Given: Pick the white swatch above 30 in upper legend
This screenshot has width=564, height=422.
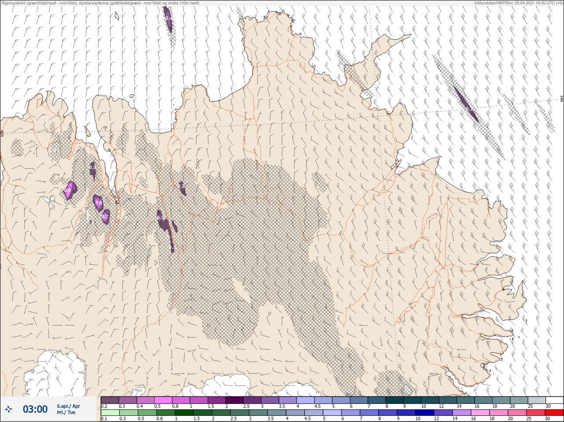Looking at the screenshot, I should coord(555,400).
